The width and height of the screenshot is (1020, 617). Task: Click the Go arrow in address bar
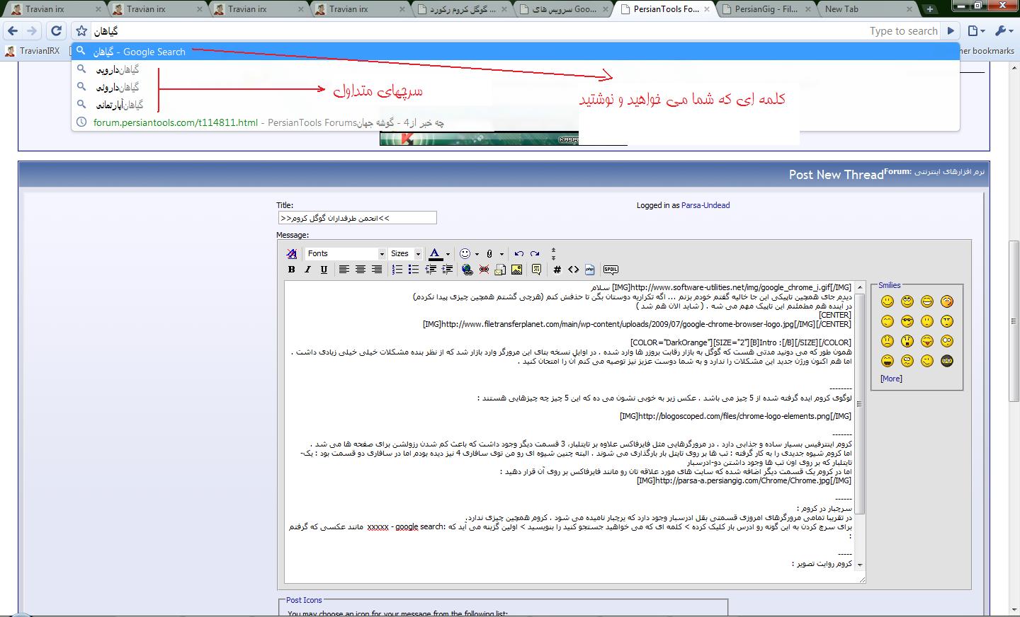click(x=951, y=31)
